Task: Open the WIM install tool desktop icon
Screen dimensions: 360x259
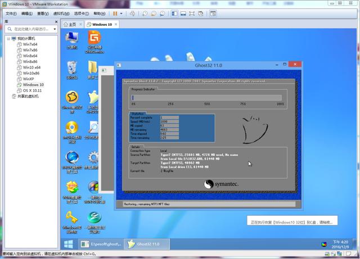Action: point(72,192)
